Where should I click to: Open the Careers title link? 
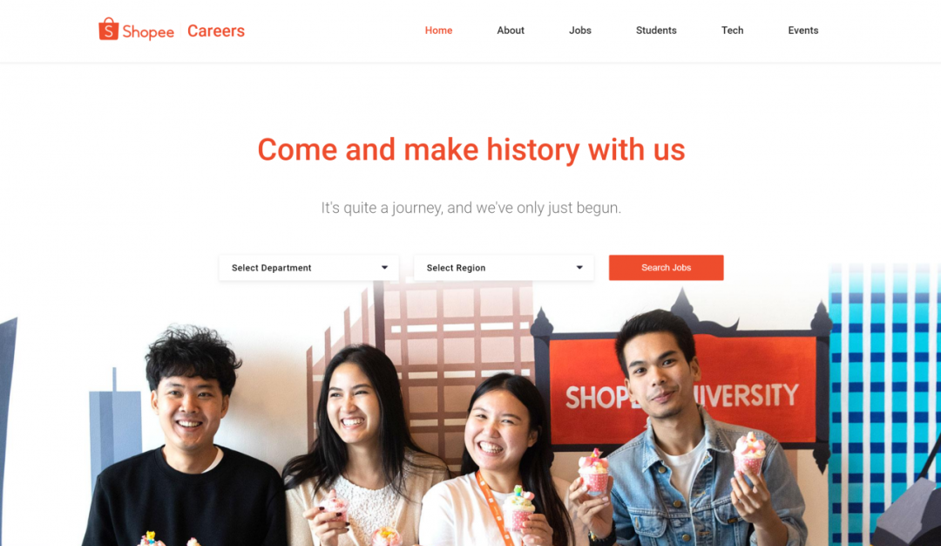point(216,31)
